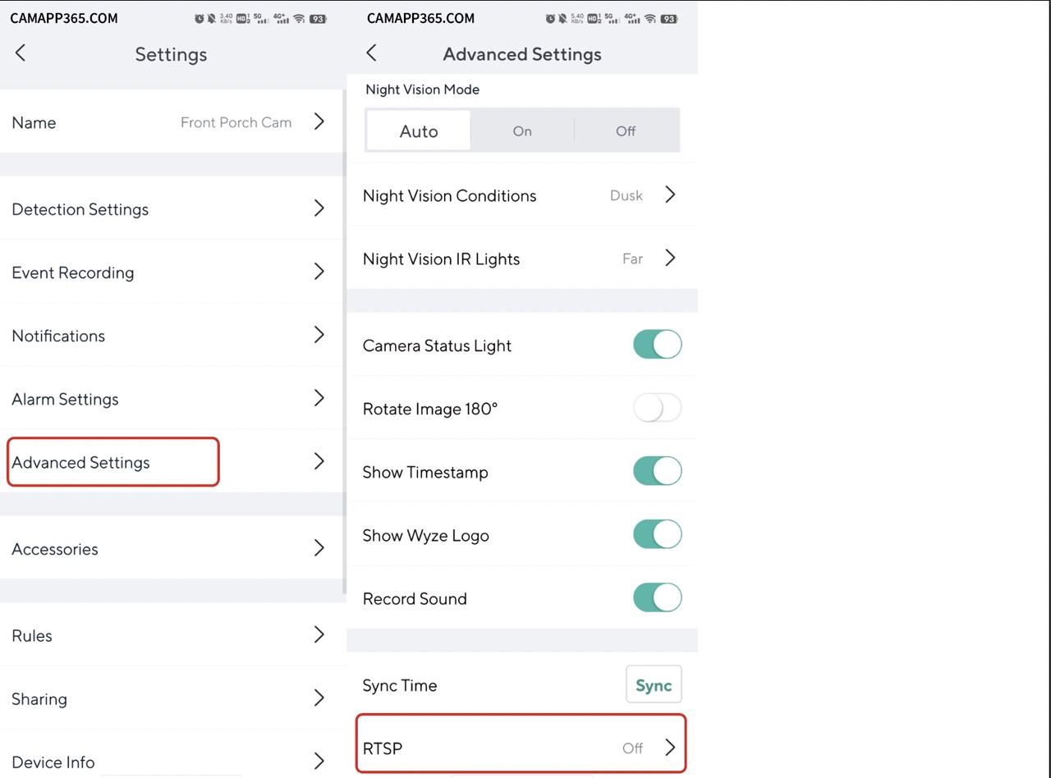Image resolution: width=1051 pixels, height=778 pixels.
Task: Tap the alarm clock status icon on Settings screen
Action: (x=200, y=18)
